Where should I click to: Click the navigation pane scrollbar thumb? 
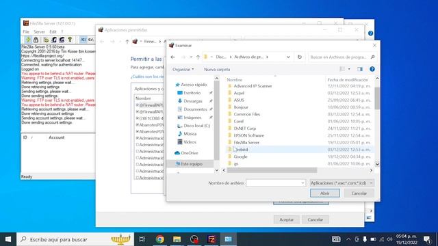pos(216,120)
